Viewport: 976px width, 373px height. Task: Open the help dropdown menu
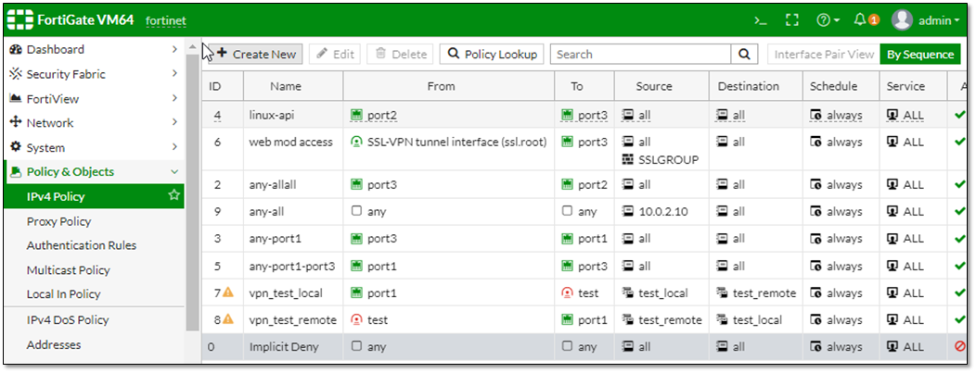point(828,20)
